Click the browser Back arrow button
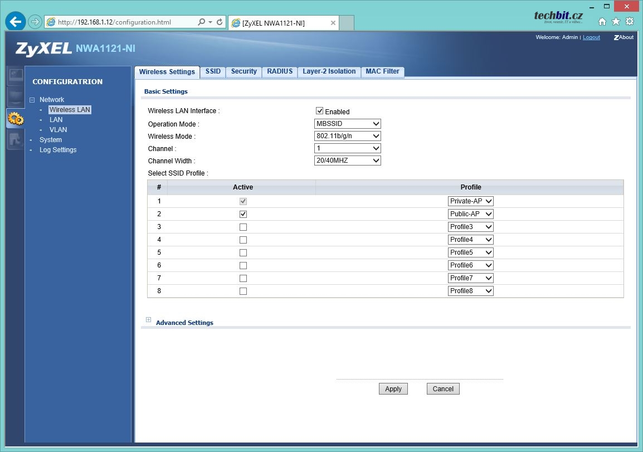Image resolution: width=643 pixels, height=452 pixels. coord(15,22)
